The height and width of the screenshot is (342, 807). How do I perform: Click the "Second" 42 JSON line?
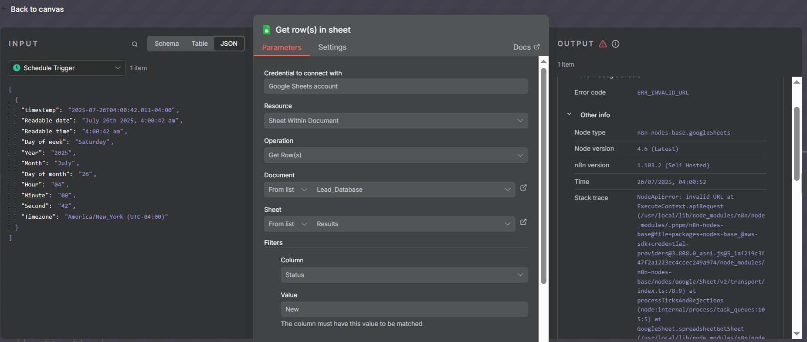coord(48,206)
